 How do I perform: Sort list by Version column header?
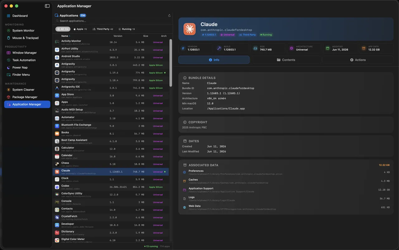(x=118, y=36)
